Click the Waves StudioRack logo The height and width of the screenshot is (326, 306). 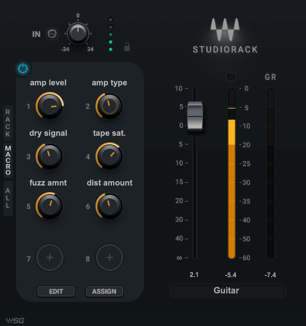coord(225,36)
